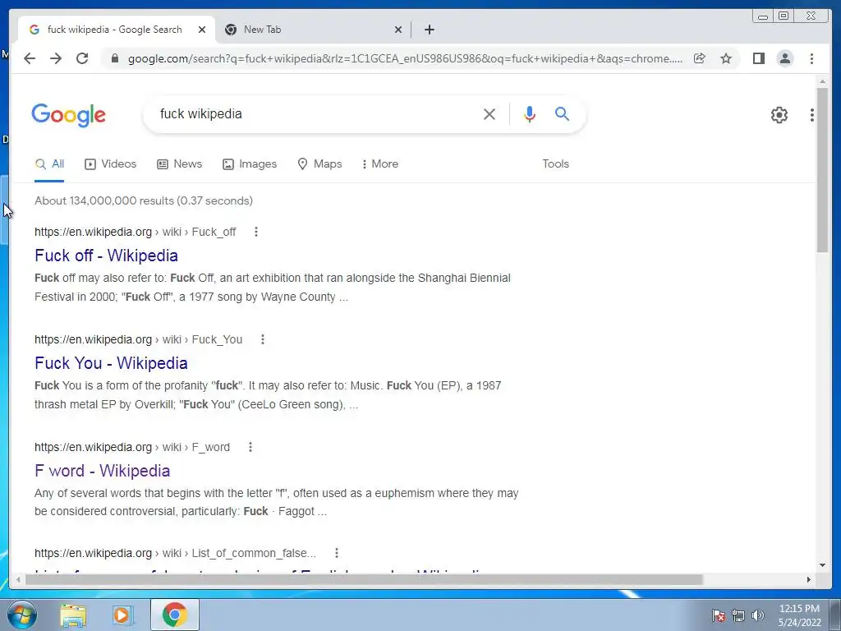Click the results count text
This screenshot has width=841, height=631.
[143, 200]
